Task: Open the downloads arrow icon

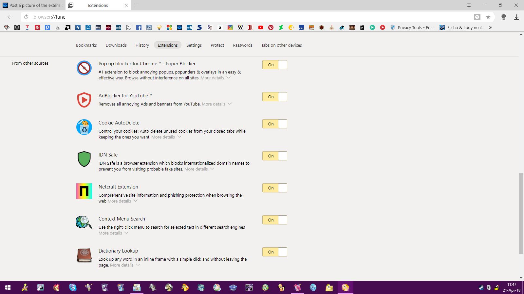Action: click(x=516, y=17)
